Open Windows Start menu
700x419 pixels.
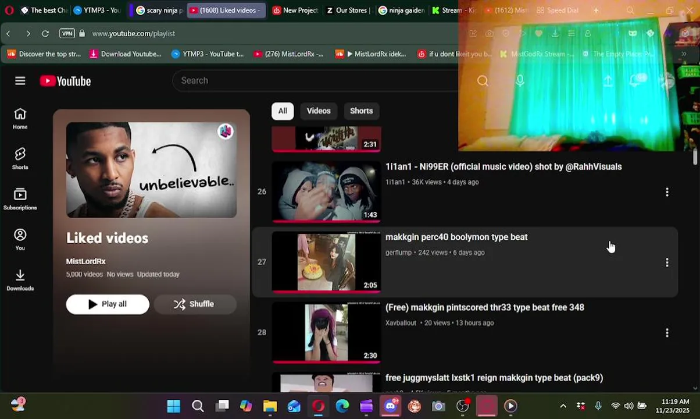pyautogui.click(x=173, y=406)
